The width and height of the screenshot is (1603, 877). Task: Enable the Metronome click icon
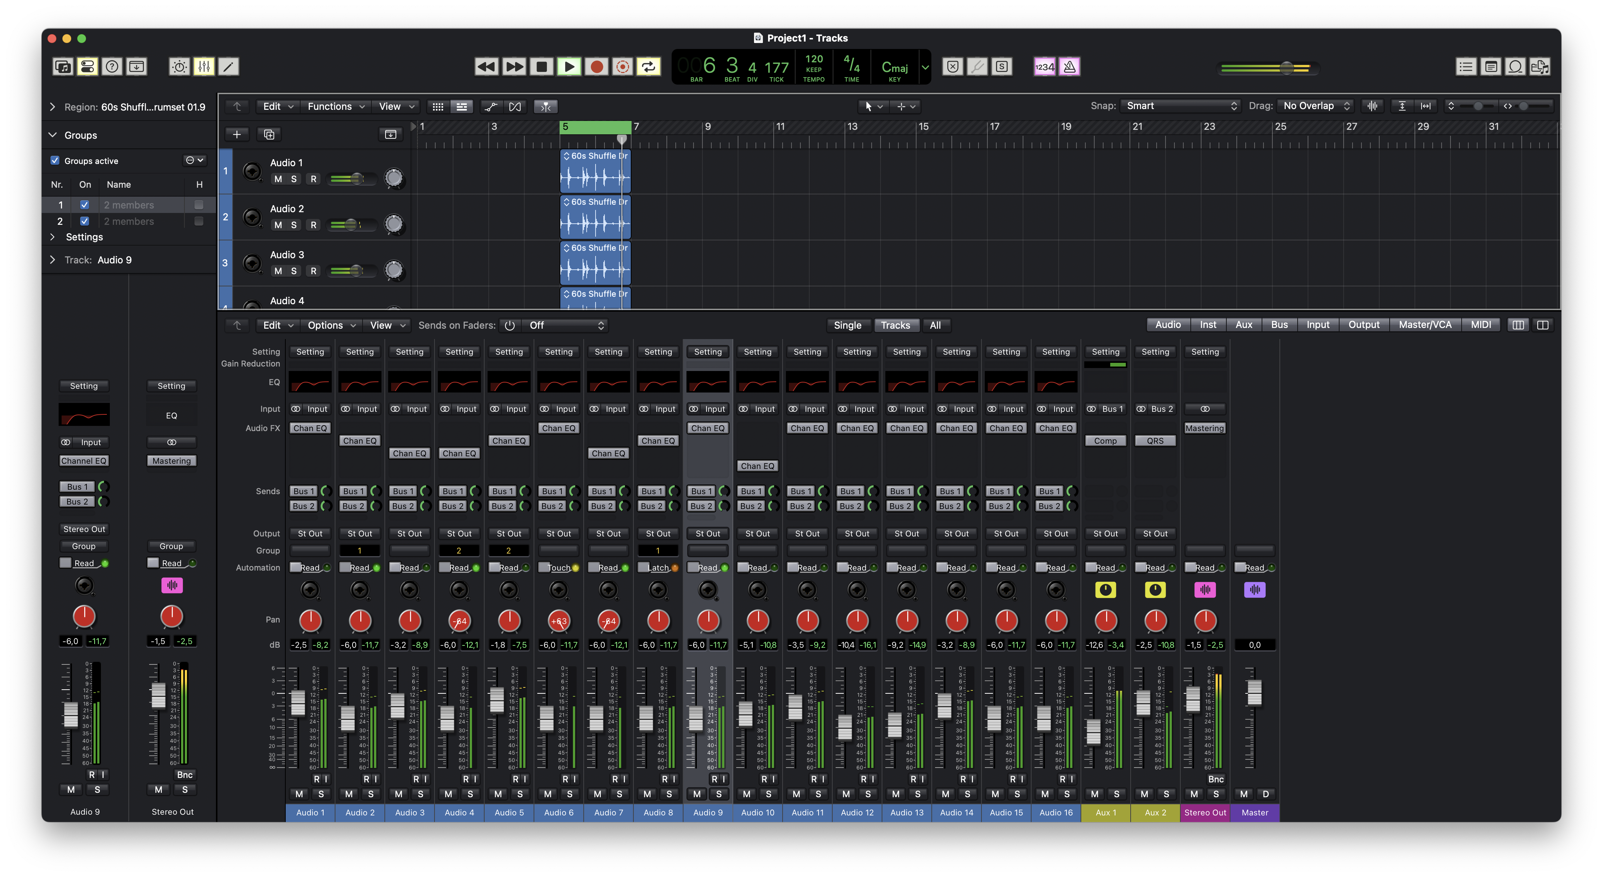[1069, 66]
